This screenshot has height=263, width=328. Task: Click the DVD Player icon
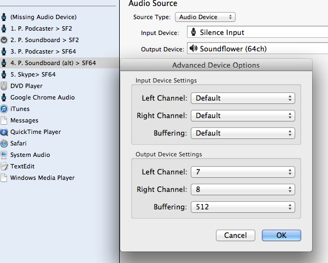coord(4,86)
